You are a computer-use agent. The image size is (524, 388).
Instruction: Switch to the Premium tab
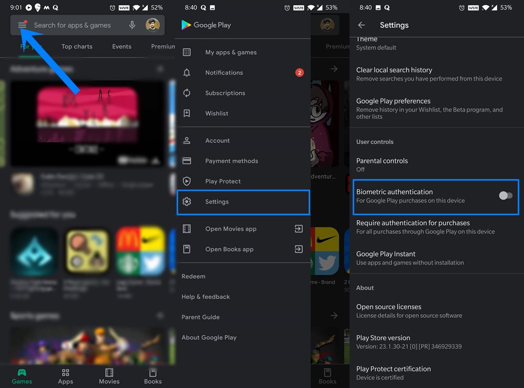(163, 47)
